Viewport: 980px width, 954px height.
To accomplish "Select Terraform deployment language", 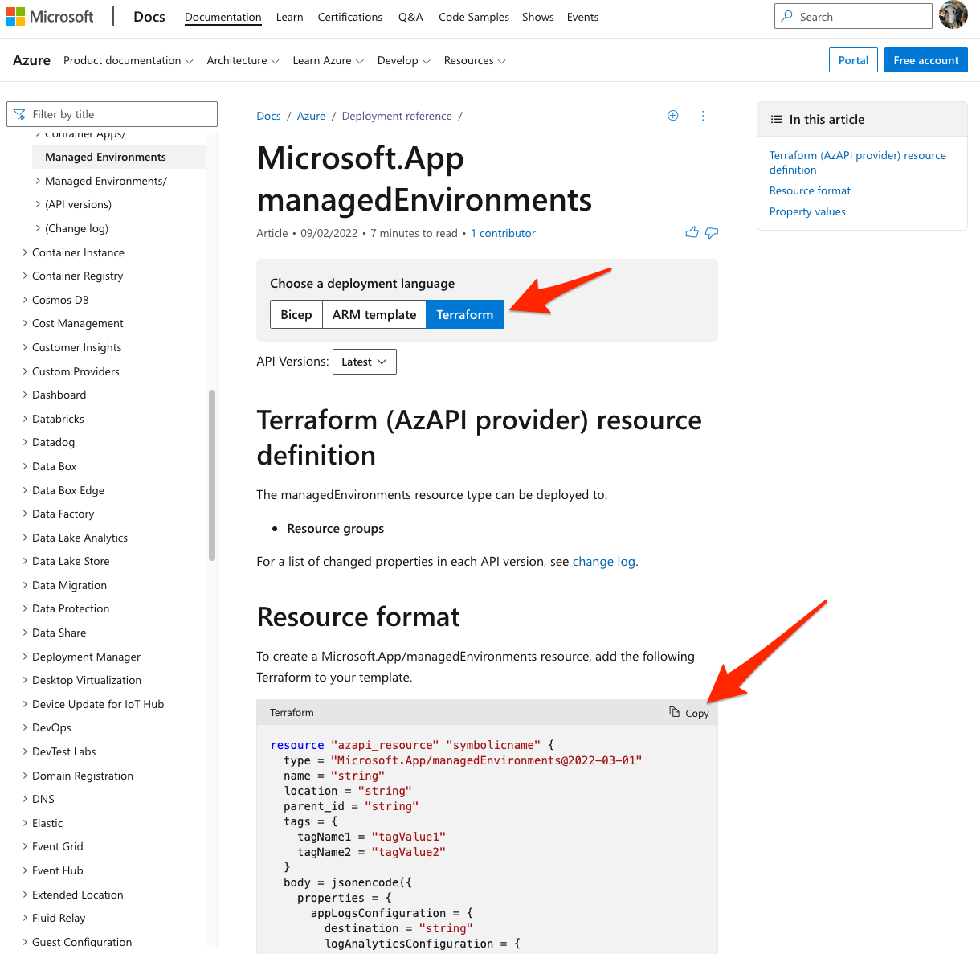I will tap(465, 314).
